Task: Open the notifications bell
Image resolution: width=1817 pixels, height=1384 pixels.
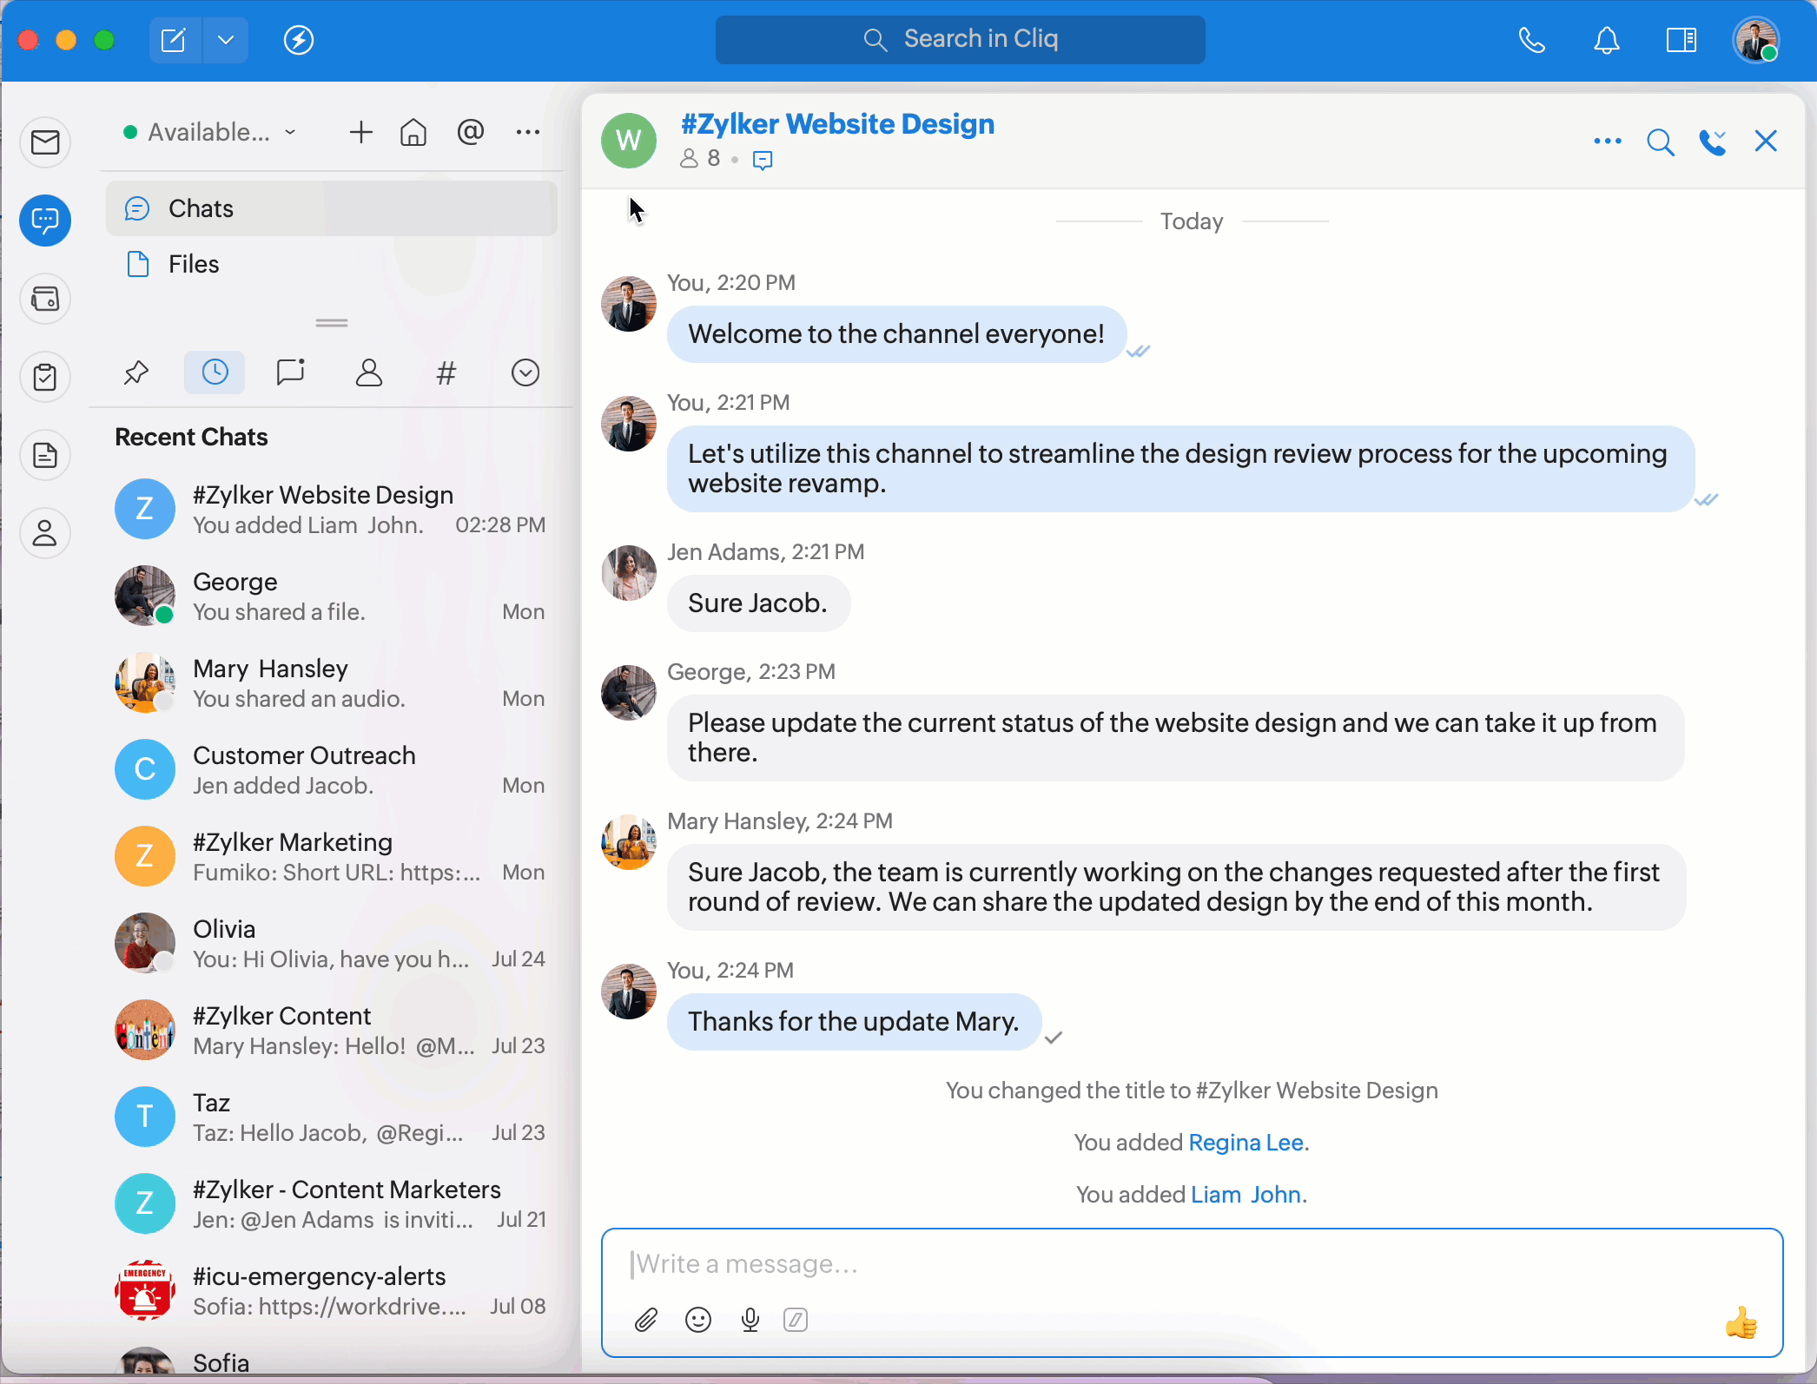Action: coord(1606,40)
